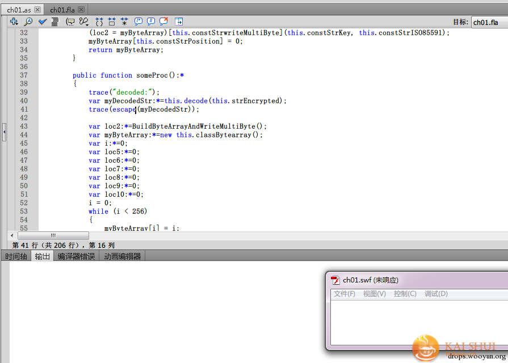Open the 编译器错误 (Compiler Errors) tab

click(x=76, y=256)
